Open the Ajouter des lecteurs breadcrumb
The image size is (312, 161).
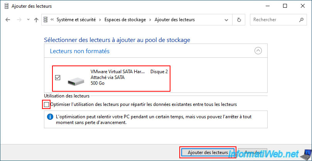coord(175,20)
